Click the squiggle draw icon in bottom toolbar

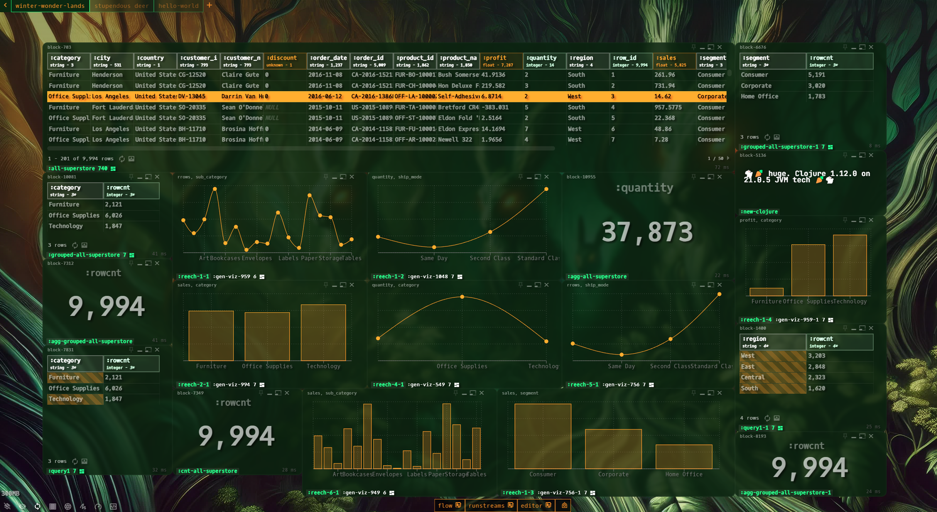point(83,506)
